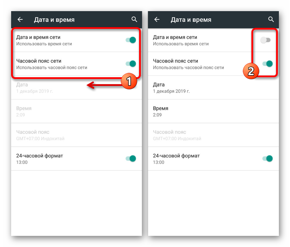Screen dimensions: 290x247
Task: Click the orange step 1 badge
Action: [129, 81]
